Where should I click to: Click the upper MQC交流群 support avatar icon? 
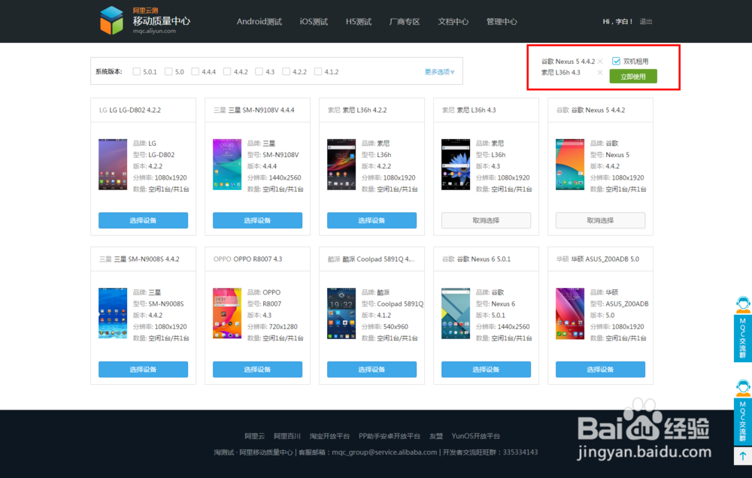pos(743,305)
